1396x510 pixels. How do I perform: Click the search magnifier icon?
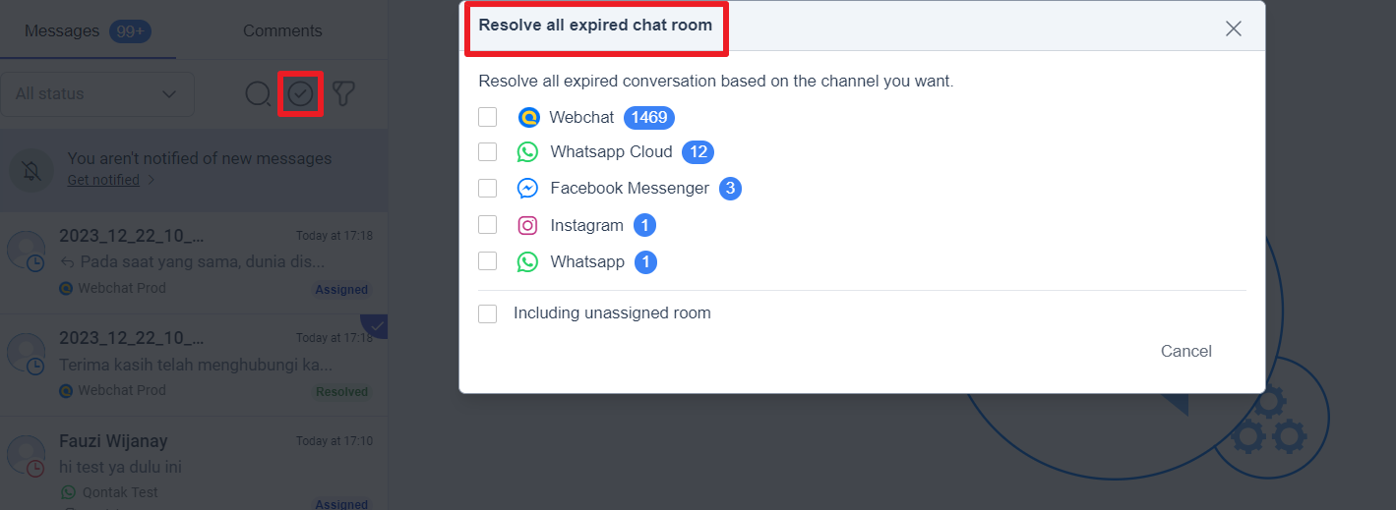click(x=258, y=94)
